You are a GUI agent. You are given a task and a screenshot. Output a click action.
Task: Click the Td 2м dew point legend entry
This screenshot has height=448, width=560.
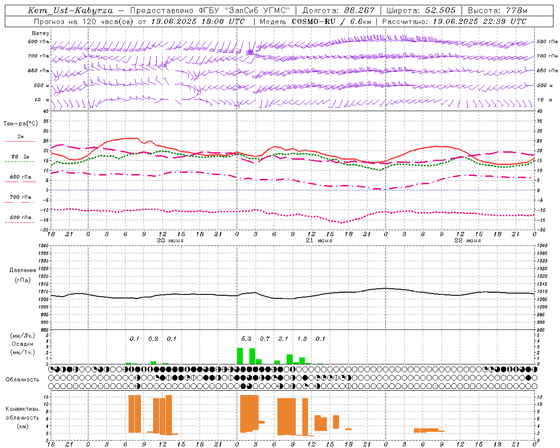click(21, 157)
